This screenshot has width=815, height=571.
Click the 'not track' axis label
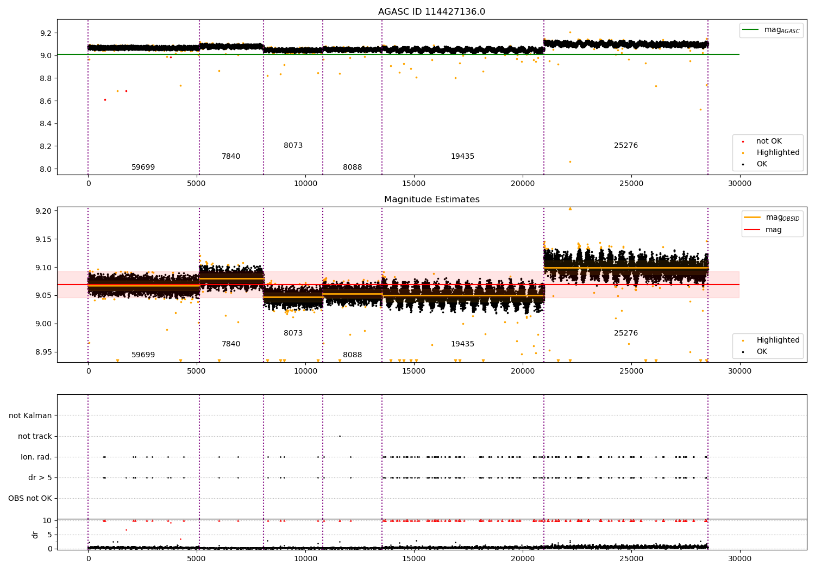35,436
